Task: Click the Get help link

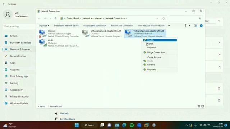Action: (64, 113)
